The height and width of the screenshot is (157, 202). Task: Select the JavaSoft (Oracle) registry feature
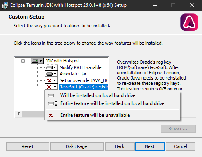tap(84, 87)
